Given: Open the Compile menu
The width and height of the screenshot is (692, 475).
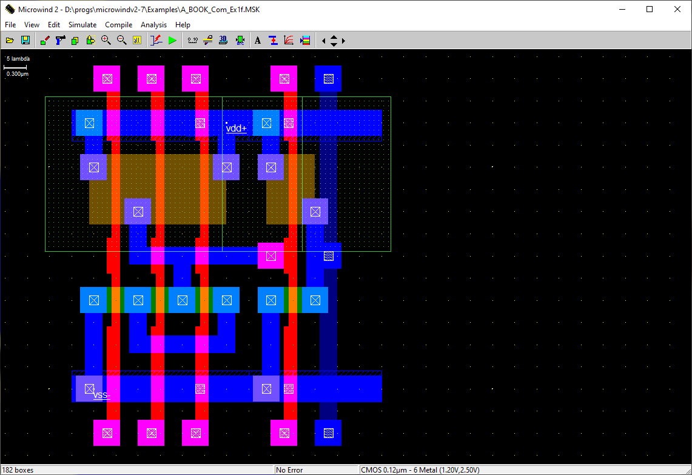Looking at the screenshot, I should (x=118, y=25).
